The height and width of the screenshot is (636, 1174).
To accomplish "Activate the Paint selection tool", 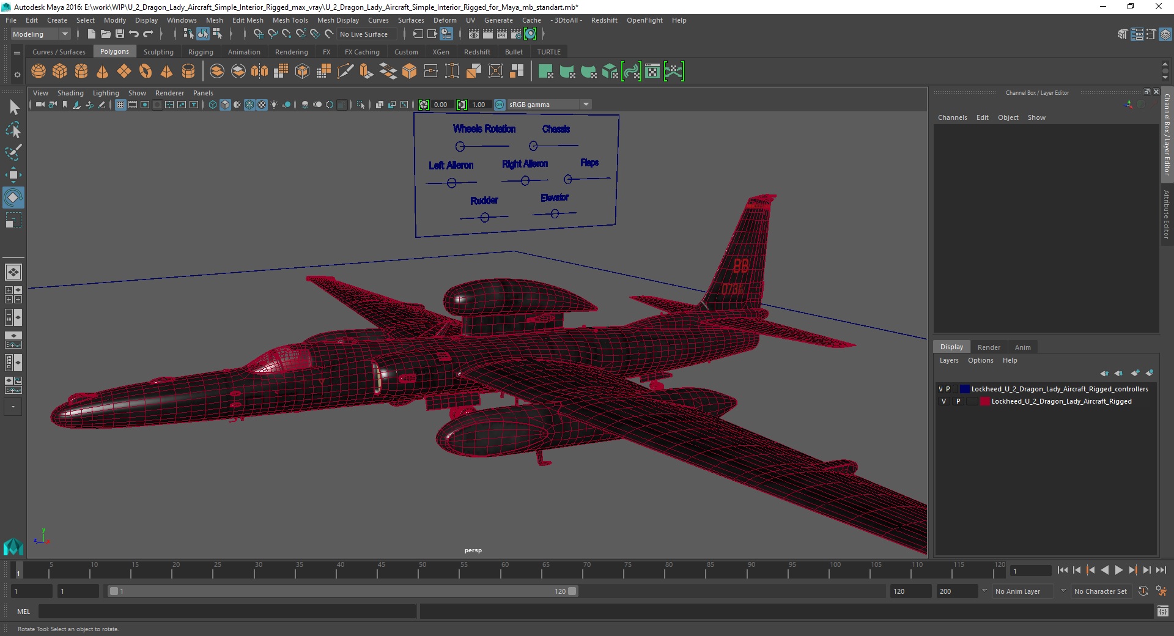I will [x=13, y=152].
